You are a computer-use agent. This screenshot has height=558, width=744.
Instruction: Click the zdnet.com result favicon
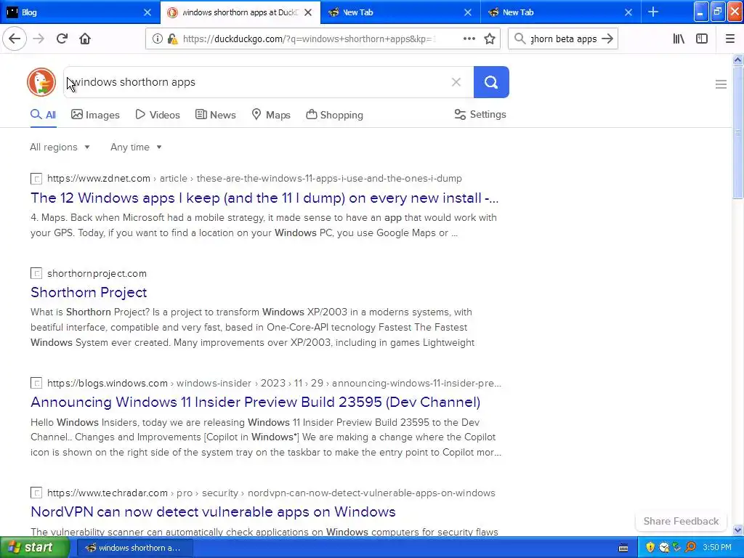coord(36,179)
